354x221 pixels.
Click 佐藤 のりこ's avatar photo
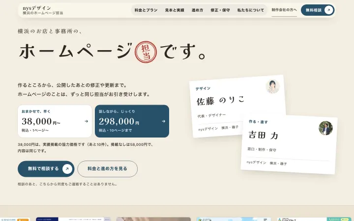pos(273,86)
